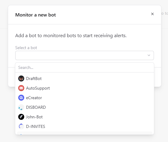Screen dimensions: 168x142
Task: Click the "Monitor a new bot" dialog title
Action: [36, 15]
